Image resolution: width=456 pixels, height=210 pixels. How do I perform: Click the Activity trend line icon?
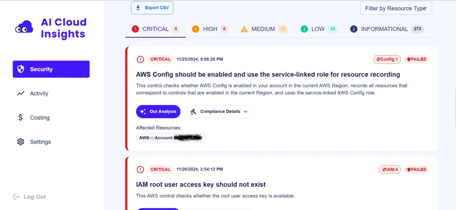click(20, 93)
